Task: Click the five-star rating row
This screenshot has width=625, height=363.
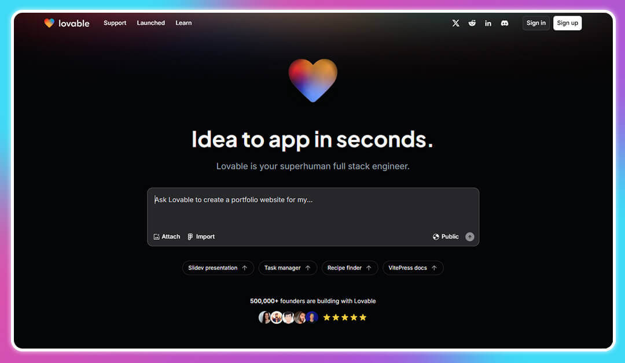Action: 345,317
